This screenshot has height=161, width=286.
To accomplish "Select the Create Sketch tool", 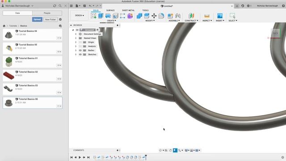I will coord(93,16).
